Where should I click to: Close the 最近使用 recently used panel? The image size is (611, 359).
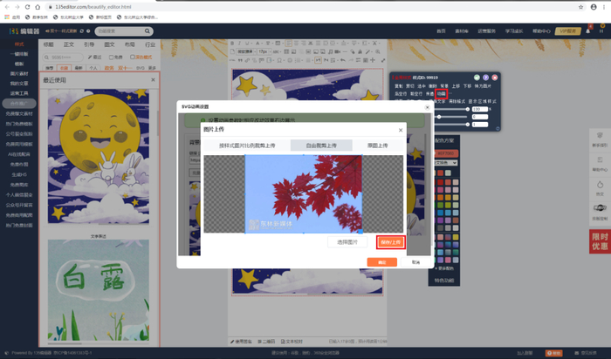pyautogui.click(x=153, y=80)
